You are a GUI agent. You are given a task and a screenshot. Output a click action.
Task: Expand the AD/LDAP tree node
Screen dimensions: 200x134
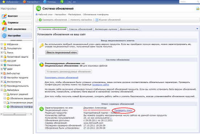click(x=2, y=61)
